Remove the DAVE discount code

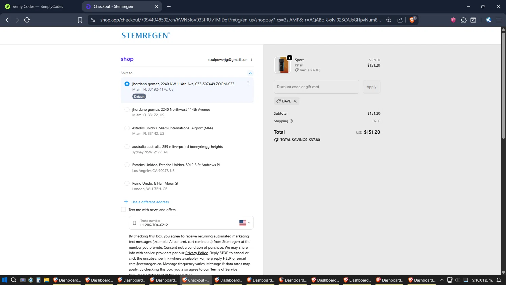pyautogui.click(x=295, y=101)
